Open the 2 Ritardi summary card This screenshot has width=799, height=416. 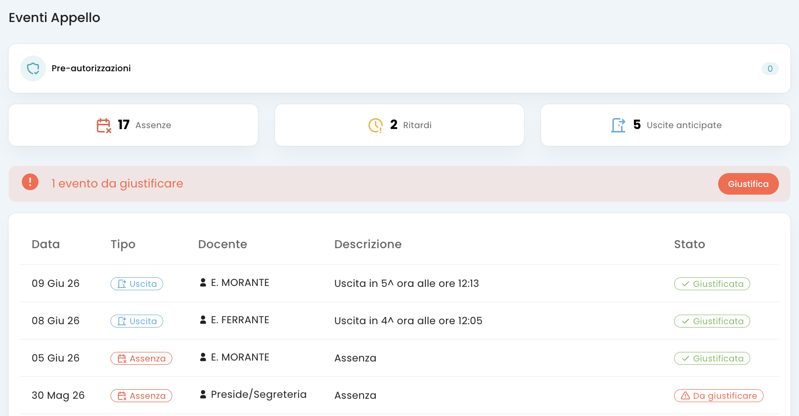point(399,125)
